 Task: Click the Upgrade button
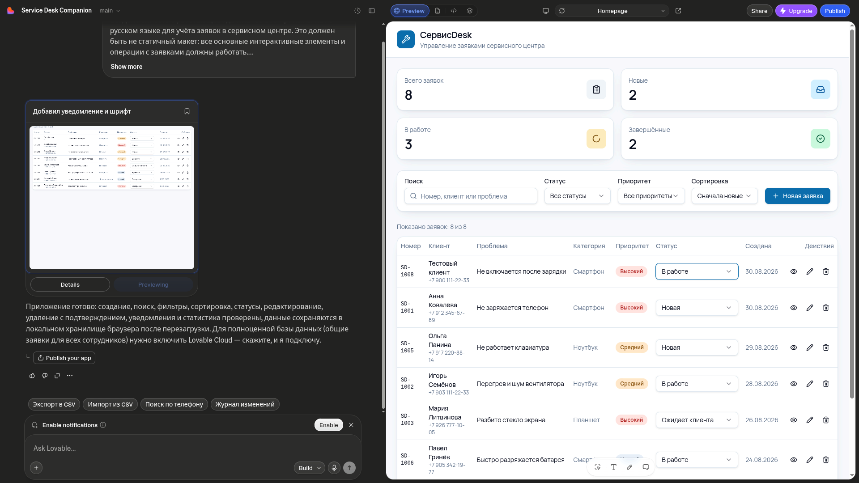click(x=796, y=11)
